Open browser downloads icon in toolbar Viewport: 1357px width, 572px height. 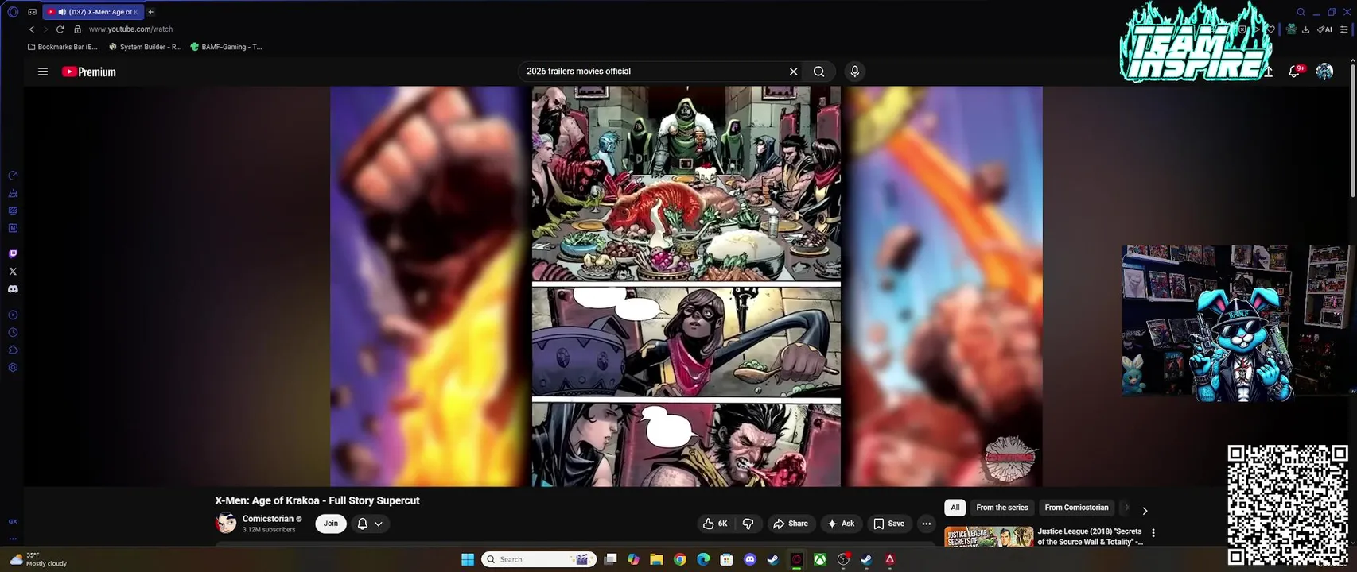coord(1305,29)
